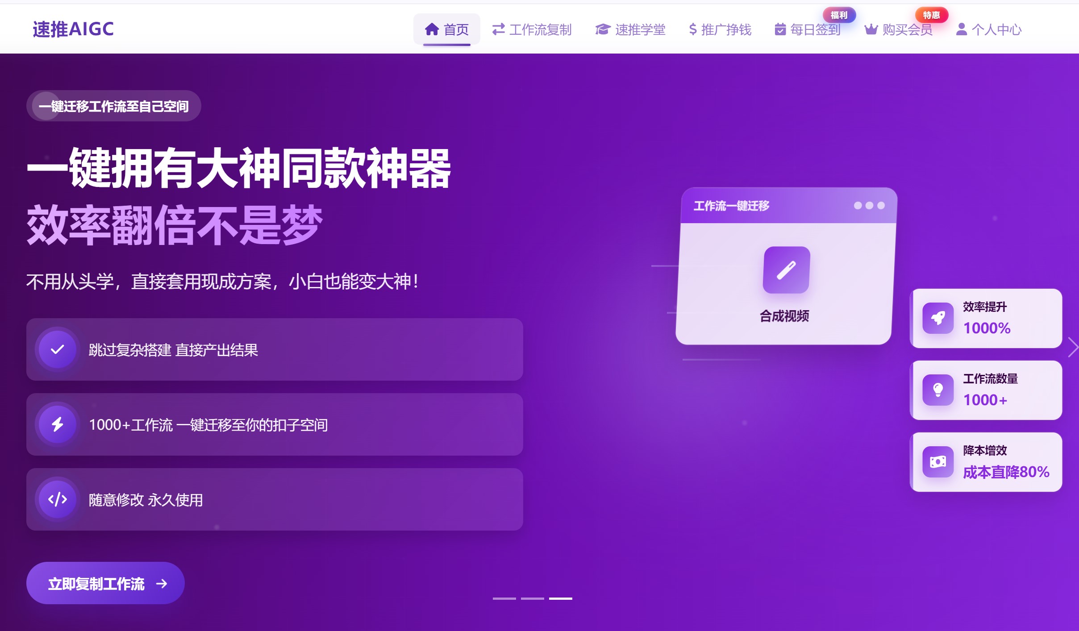1079x631 pixels.
Task: Click the rocket icon in 效率提升 card
Action: click(938, 318)
